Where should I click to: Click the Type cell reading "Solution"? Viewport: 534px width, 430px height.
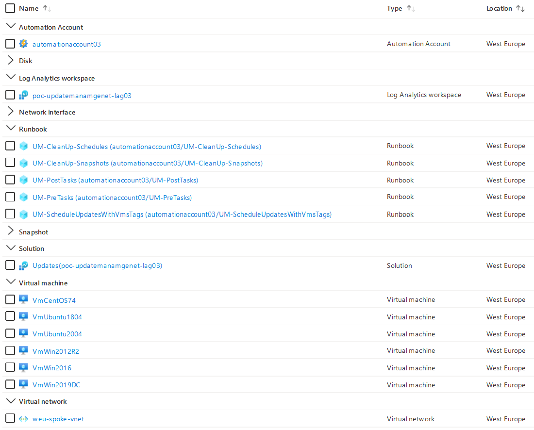[x=400, y=265]
